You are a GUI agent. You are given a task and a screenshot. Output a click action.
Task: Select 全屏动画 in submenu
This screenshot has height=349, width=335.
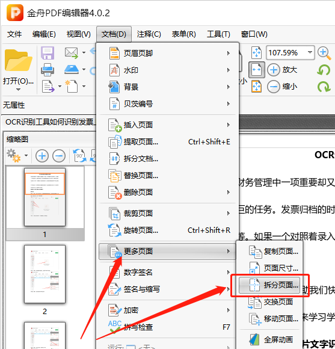tap(269, 339)
